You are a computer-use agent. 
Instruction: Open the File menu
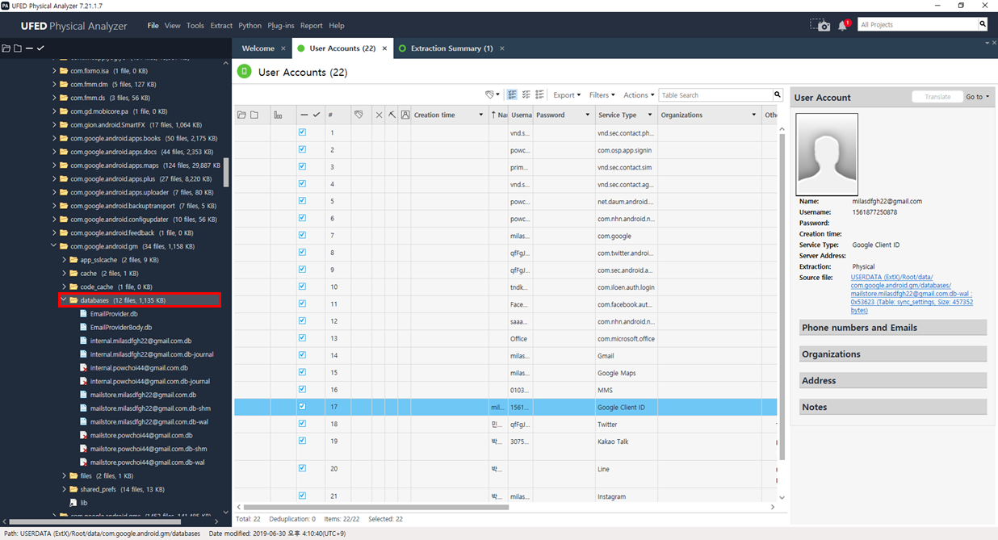(153, 26)
